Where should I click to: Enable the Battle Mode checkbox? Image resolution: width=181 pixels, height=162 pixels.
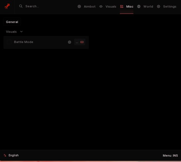click(x=9, y=42)
